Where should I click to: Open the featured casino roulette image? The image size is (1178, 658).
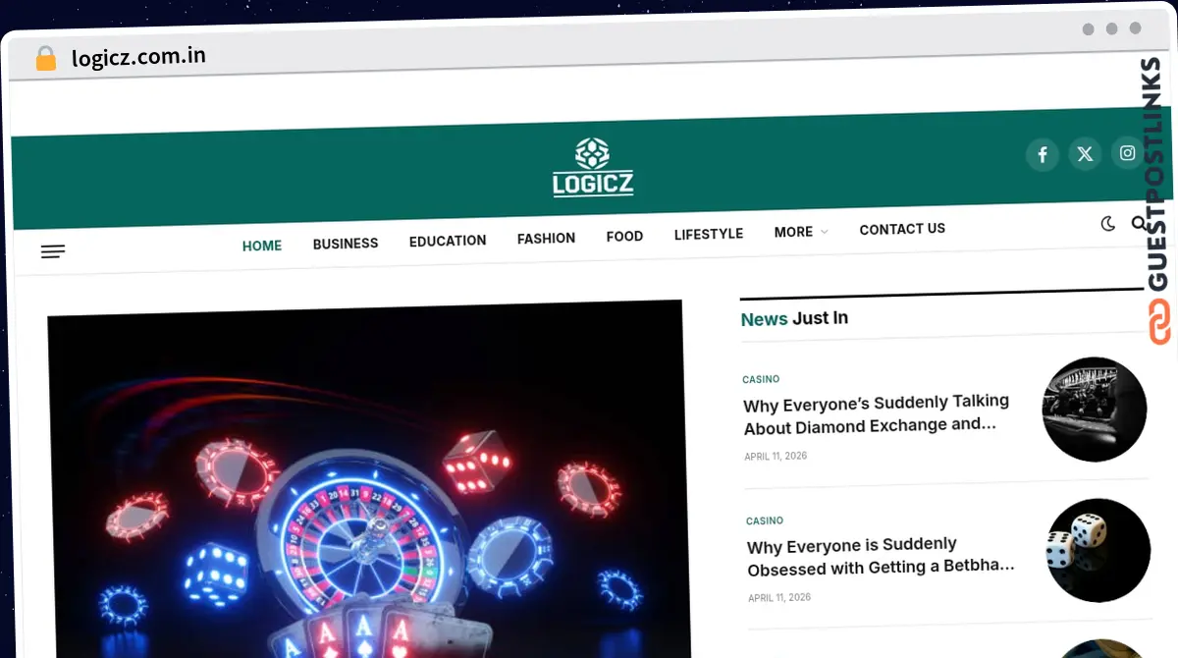367,481
